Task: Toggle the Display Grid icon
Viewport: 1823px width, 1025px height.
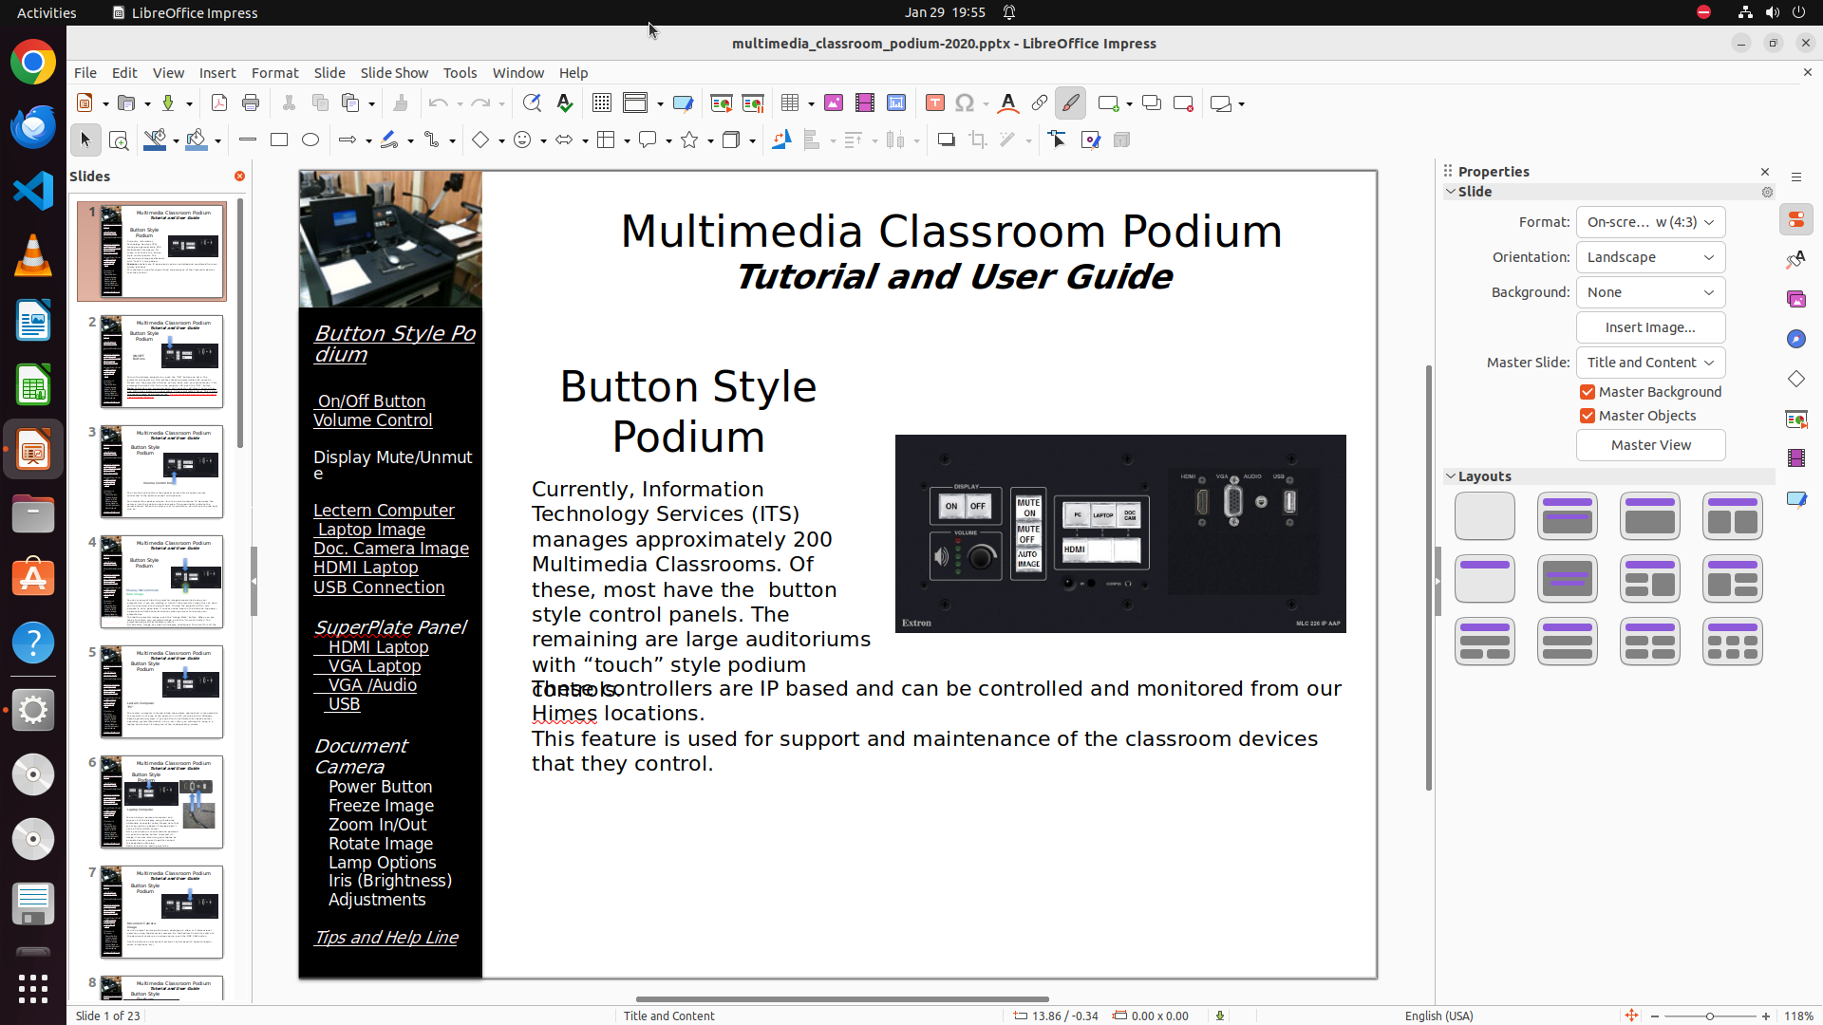Action: 601,103
